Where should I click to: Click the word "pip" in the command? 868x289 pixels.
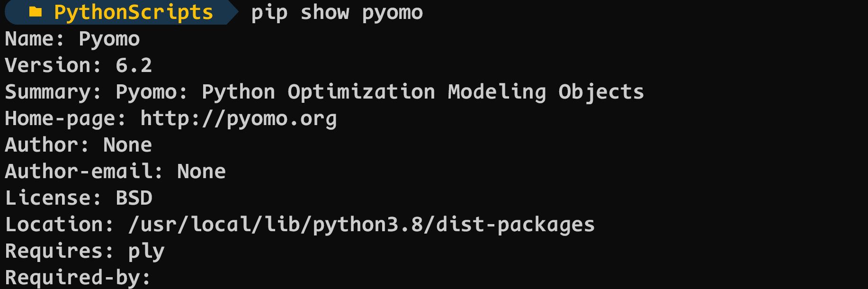(269, 12)
